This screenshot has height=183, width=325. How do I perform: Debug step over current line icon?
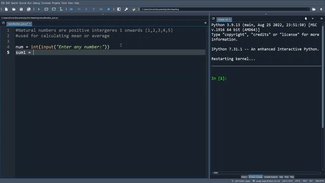pos(79,9)
